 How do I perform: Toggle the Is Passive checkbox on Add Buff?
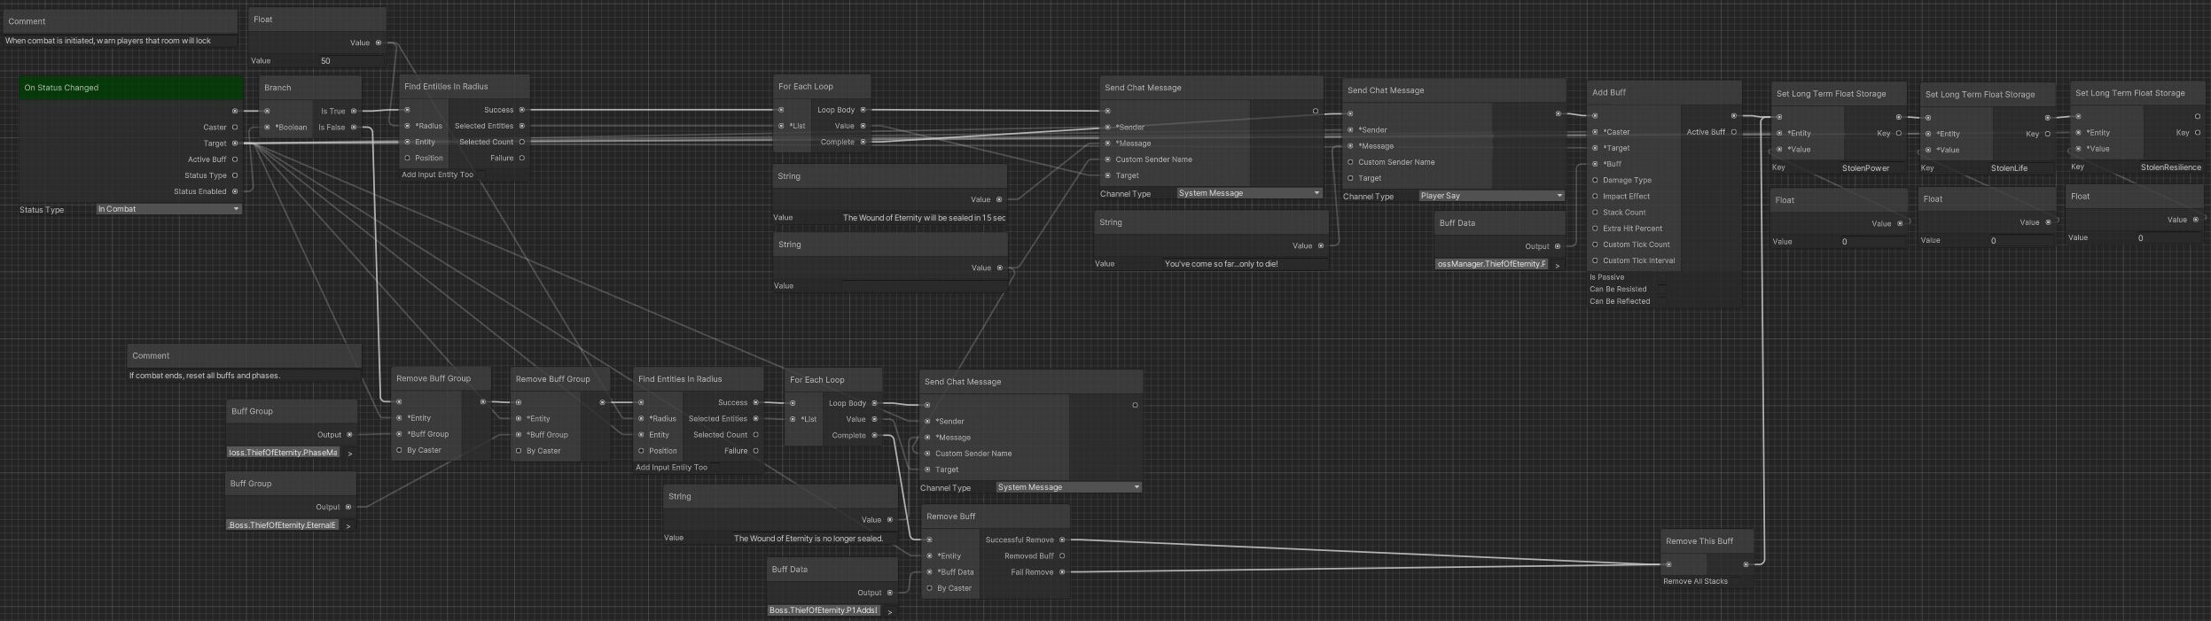pos(1662,277)
